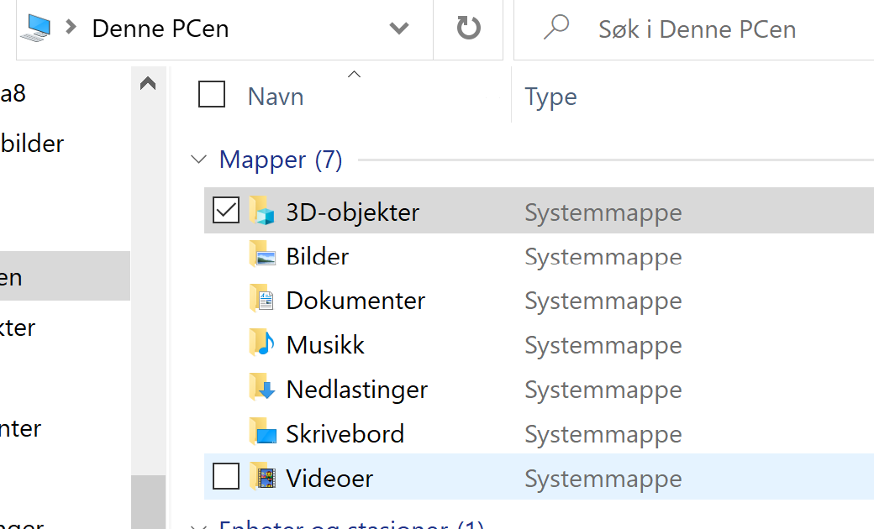Select Denne PCen in the address bar
The image size is (874, 529).
160,28
